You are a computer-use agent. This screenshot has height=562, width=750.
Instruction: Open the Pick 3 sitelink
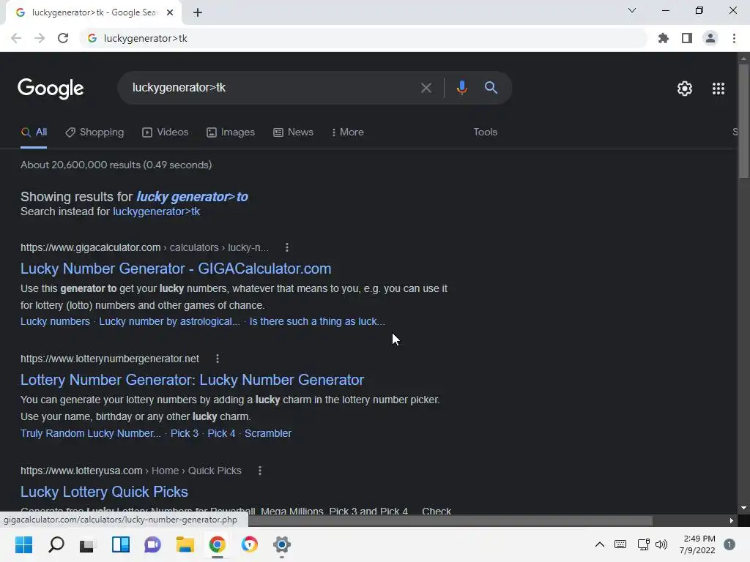(x=185, y=433)
